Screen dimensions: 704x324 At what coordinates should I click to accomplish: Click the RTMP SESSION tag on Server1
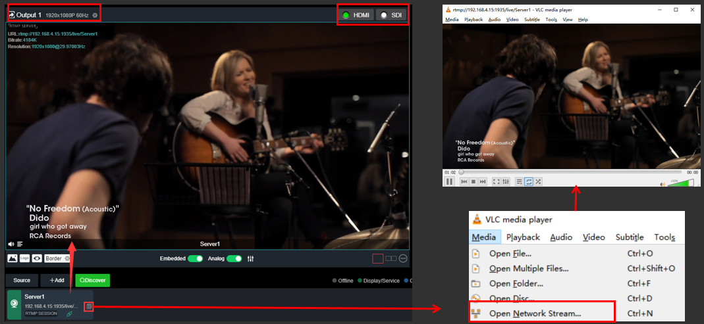[41, 313]
